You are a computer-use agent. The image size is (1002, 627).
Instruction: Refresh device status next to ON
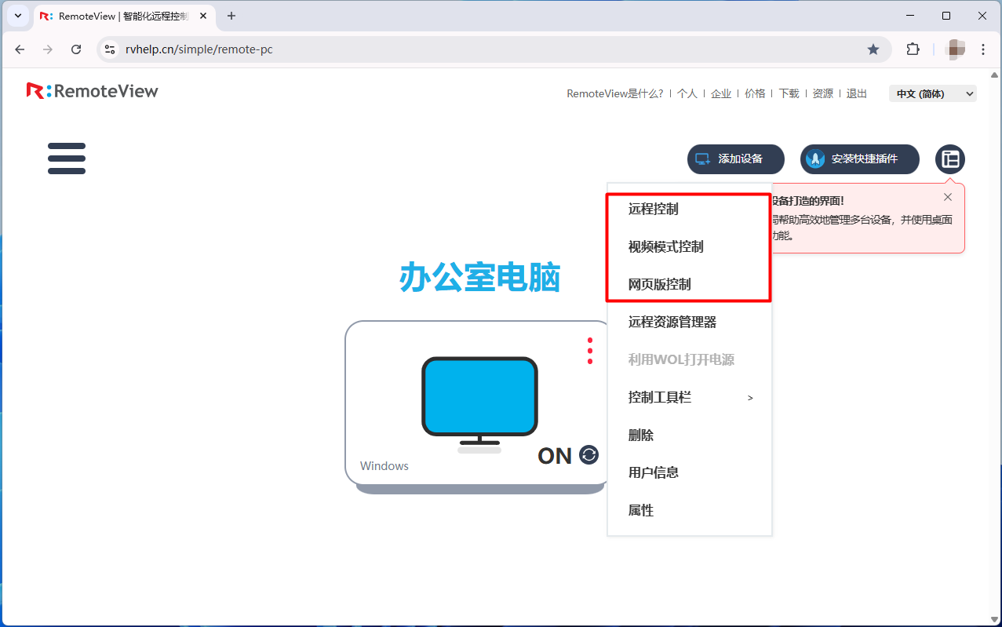click(x=588, y=454)
